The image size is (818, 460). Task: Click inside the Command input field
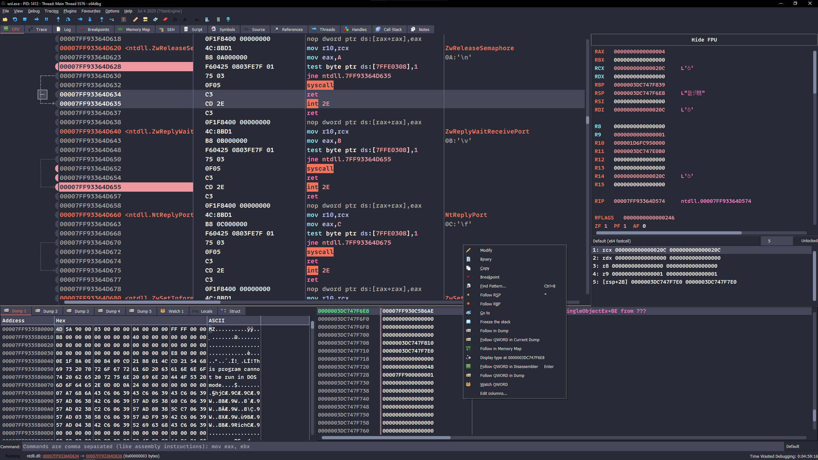pyautogui.click(x=192, y=446)
